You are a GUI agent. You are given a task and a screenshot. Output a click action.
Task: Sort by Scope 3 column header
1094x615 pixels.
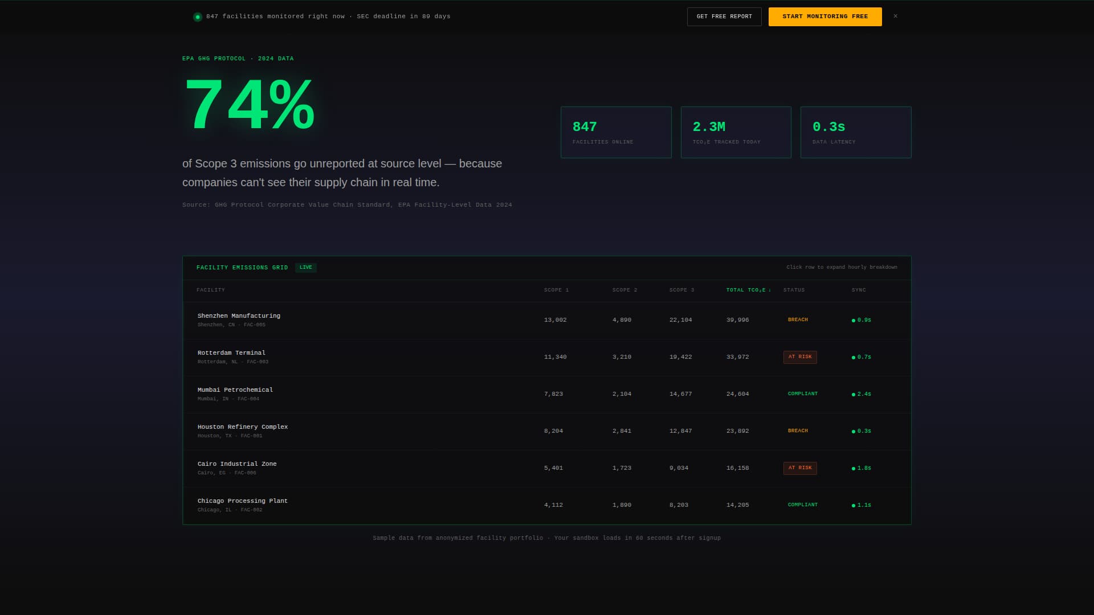click(x=681, y=290)
